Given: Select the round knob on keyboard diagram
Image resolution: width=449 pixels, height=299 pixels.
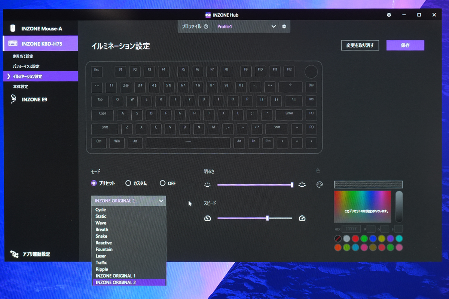Looking at the screenshot, I should pos(311,72).
